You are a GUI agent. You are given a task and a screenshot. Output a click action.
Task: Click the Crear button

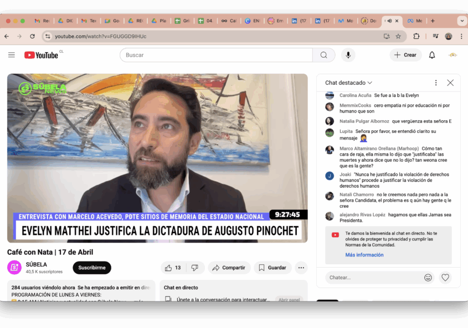coord(405,55)
